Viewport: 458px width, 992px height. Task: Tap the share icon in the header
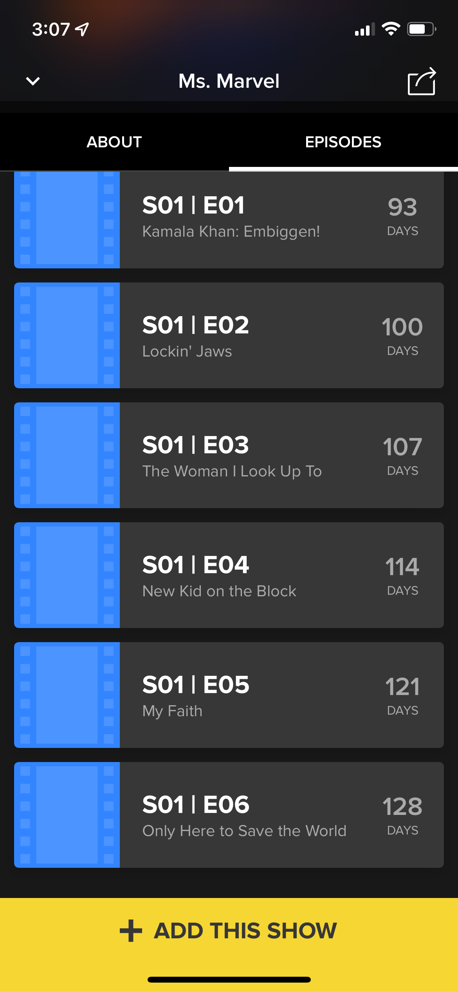[x=421, y=81]
